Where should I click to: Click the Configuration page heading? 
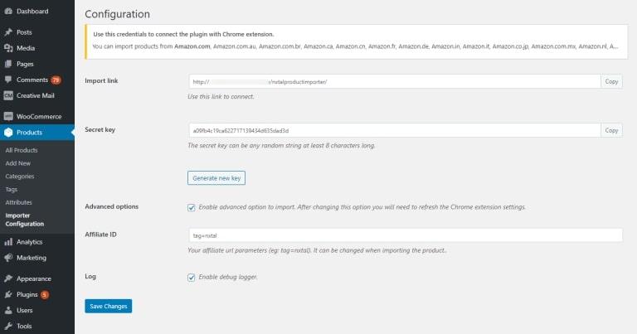tap(118, 14)
